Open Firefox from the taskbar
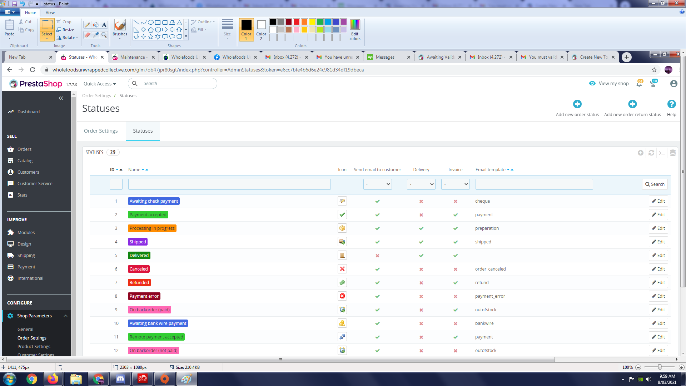686x386 pixels. [x=53, y=379]
